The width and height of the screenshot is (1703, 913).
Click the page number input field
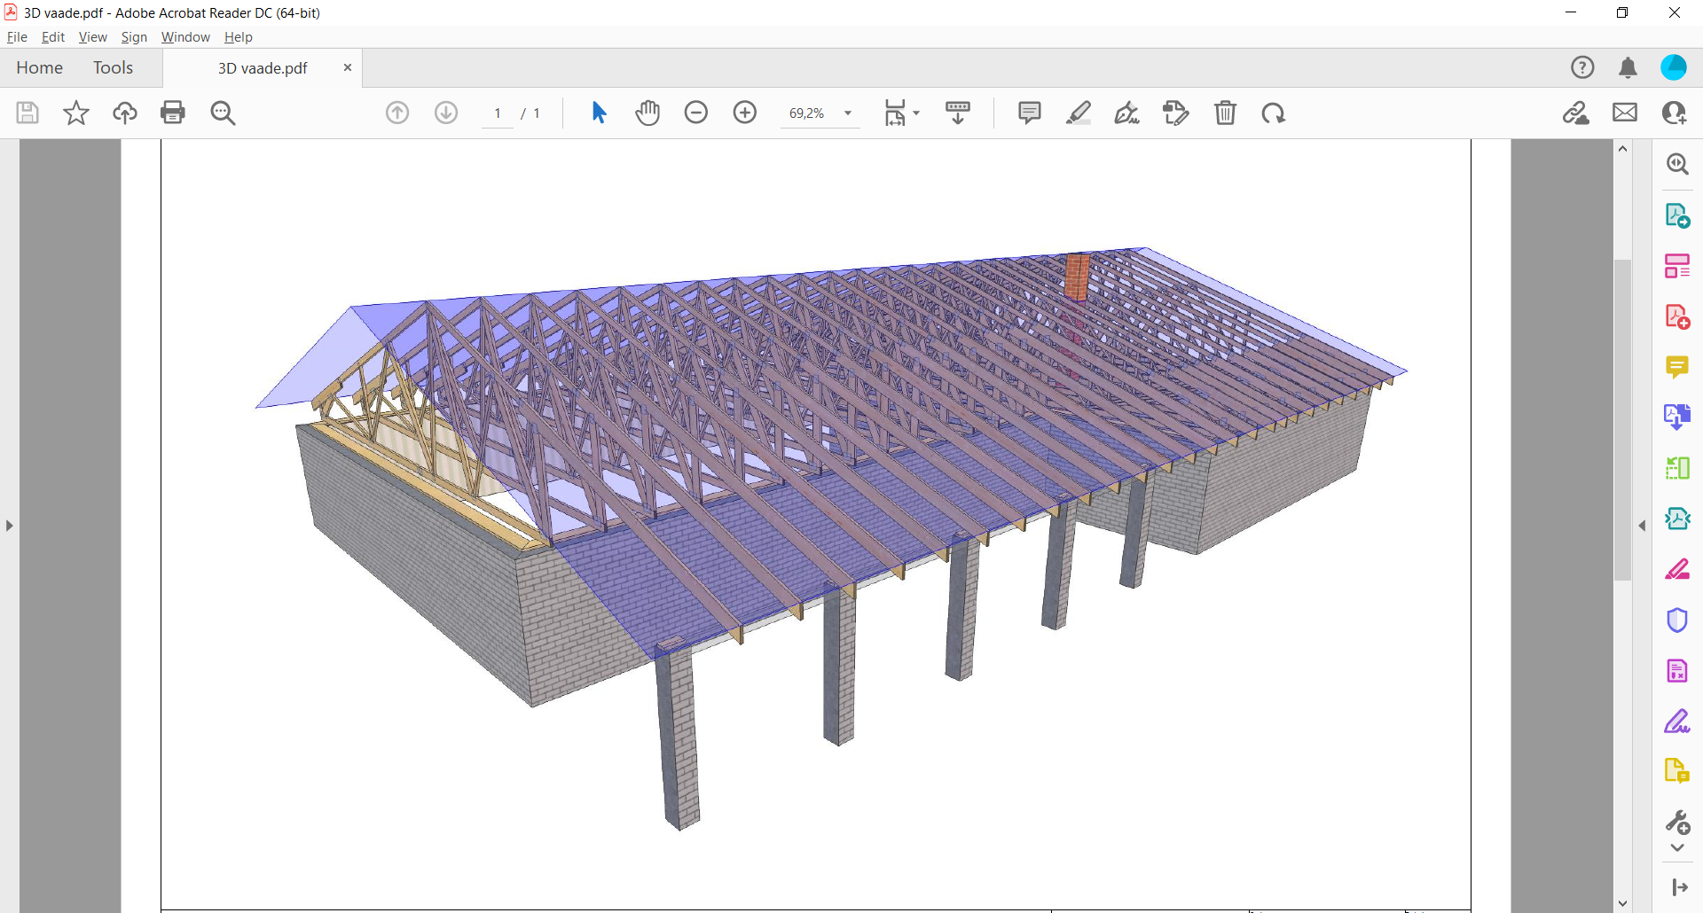click(498, 113)
